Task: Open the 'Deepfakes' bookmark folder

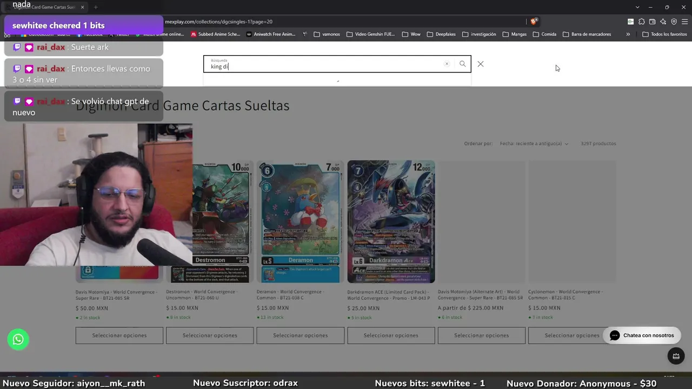Action: tap(441, 34)
